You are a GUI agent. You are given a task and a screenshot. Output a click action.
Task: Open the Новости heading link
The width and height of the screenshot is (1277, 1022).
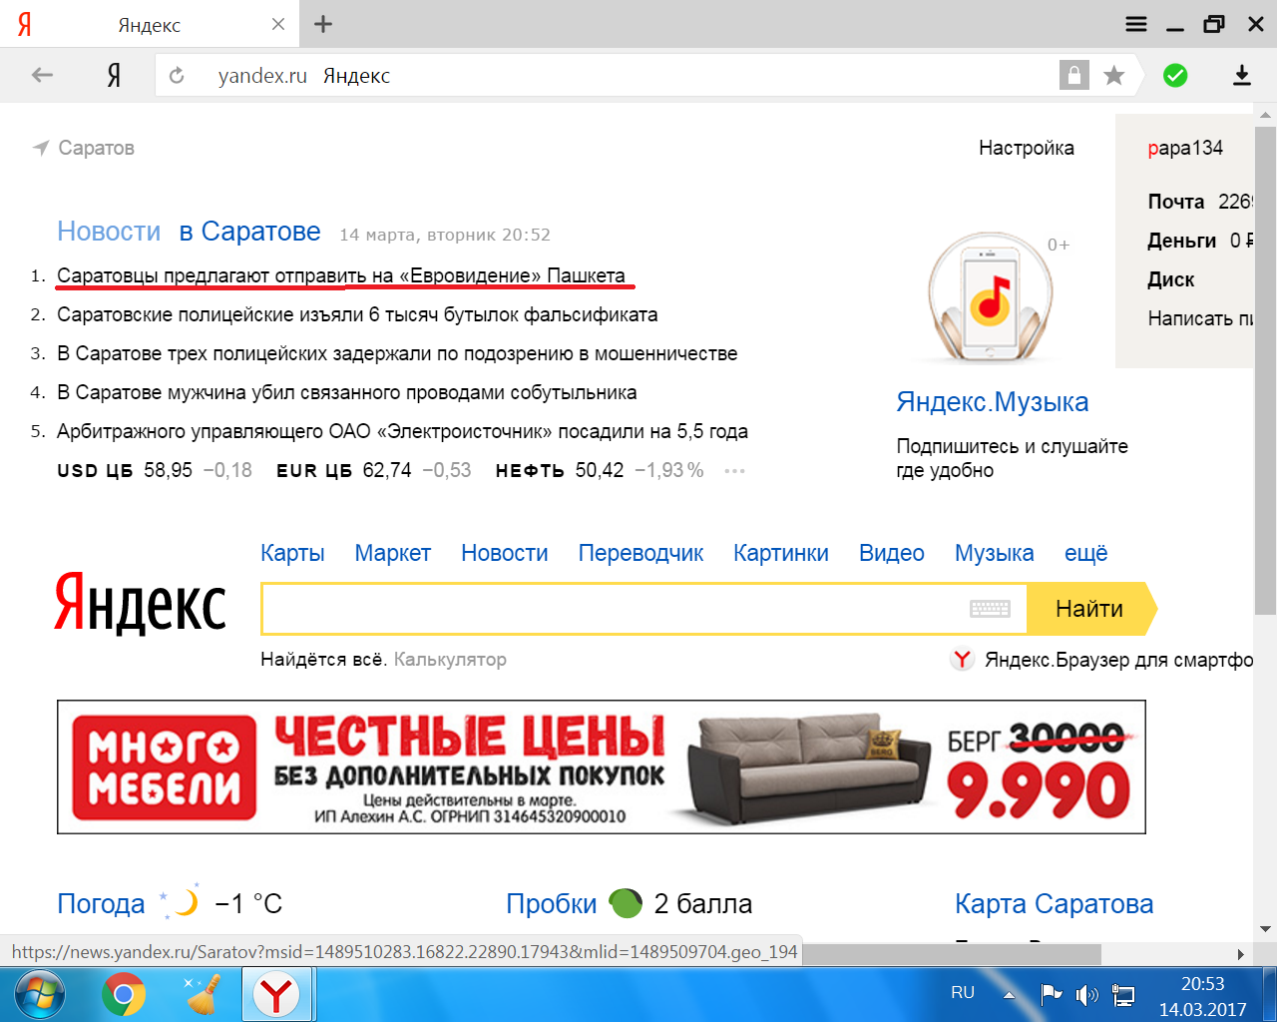click(x=109, y=232)
